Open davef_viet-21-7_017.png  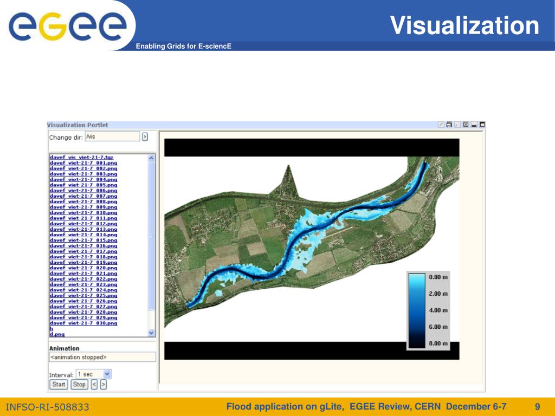click(x=83, y=251)
